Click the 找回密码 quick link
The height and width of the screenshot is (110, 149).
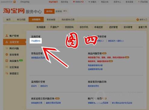pos(69,27)
